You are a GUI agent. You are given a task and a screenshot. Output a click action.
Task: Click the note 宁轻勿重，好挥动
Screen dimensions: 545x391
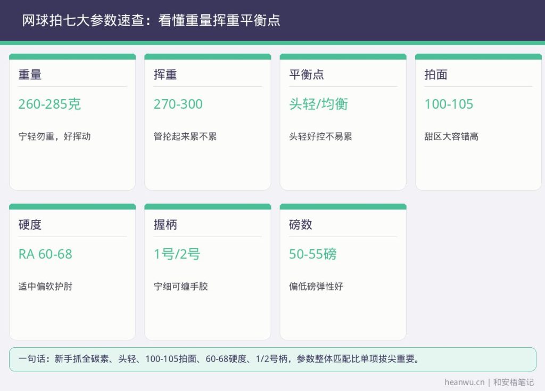point(55,136)
